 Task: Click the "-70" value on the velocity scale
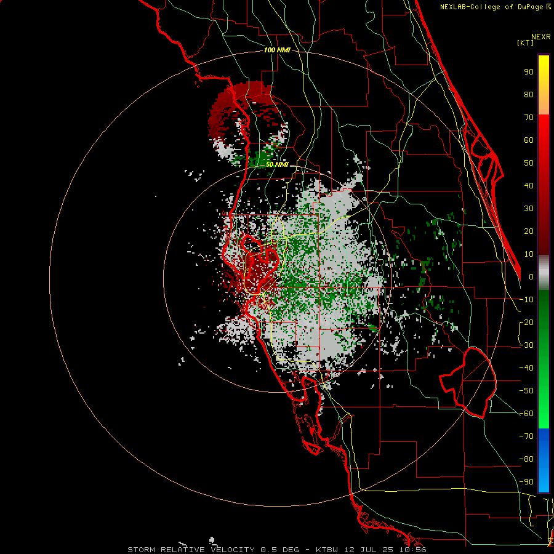point(526,436)
